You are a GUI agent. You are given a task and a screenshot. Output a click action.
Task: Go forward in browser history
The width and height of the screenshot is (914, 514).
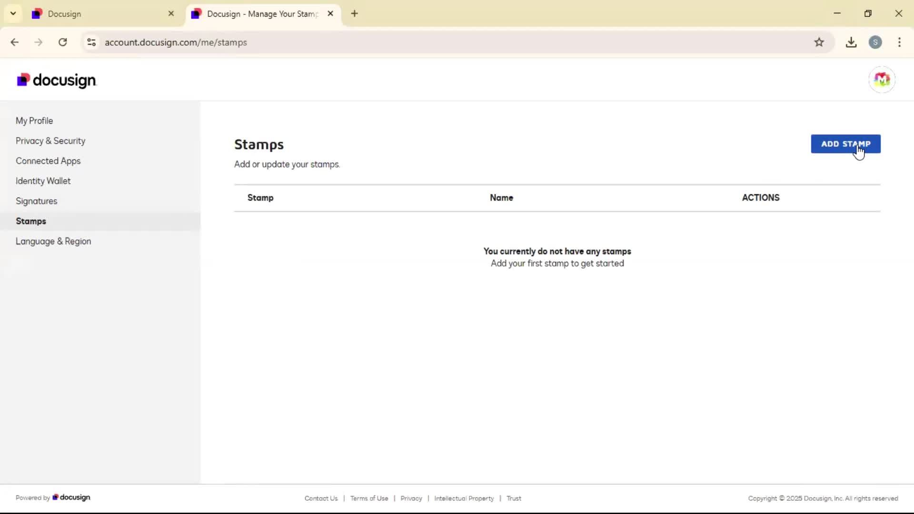pyautogui.click(x=39, y=42)
